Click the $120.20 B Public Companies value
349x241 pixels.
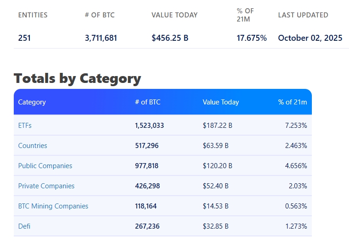217,166
